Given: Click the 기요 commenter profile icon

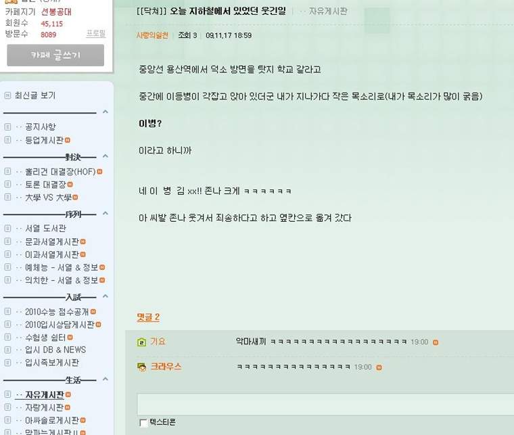Looking at the screenshot, I should [x=141, y=342].
